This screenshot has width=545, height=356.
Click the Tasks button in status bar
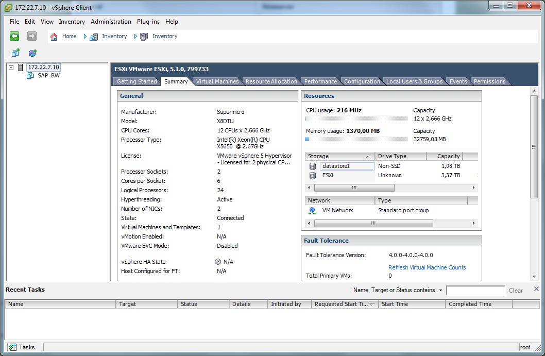[22, 347]
